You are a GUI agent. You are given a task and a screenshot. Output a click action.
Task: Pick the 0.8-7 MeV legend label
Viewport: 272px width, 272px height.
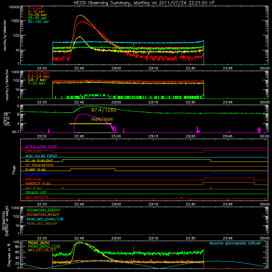(x=37, y=80)
